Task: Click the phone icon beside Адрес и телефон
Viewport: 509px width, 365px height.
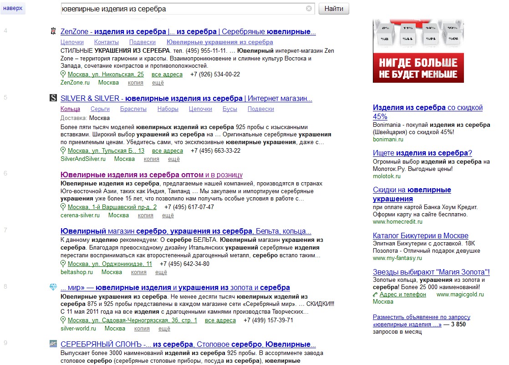Action: click(375, 295)
